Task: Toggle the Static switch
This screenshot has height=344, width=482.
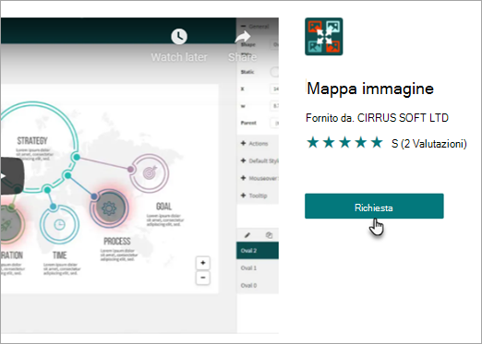Action: click(274, 72)
